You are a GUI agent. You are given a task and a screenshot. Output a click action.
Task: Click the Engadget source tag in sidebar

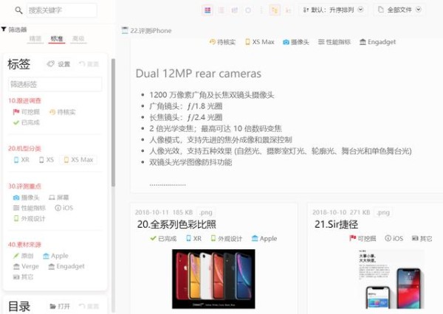(66, 266)
